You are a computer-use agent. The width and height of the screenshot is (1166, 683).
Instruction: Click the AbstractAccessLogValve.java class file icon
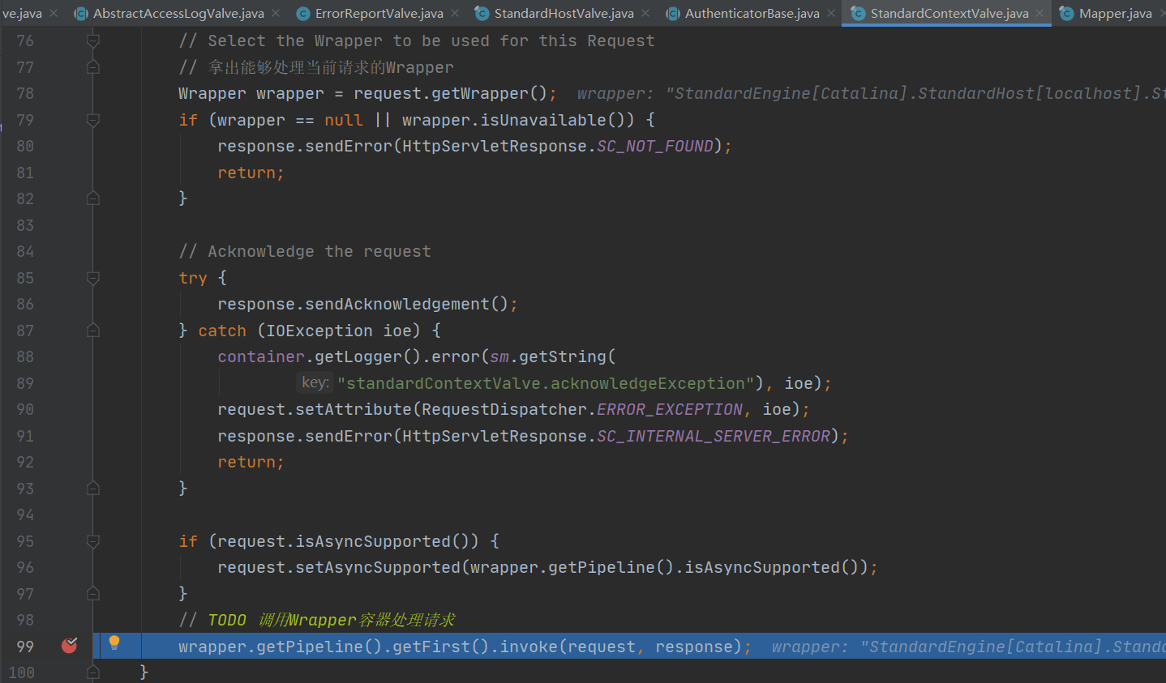tap(81, 13)
